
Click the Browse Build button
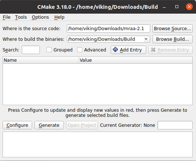pos(172,39)
